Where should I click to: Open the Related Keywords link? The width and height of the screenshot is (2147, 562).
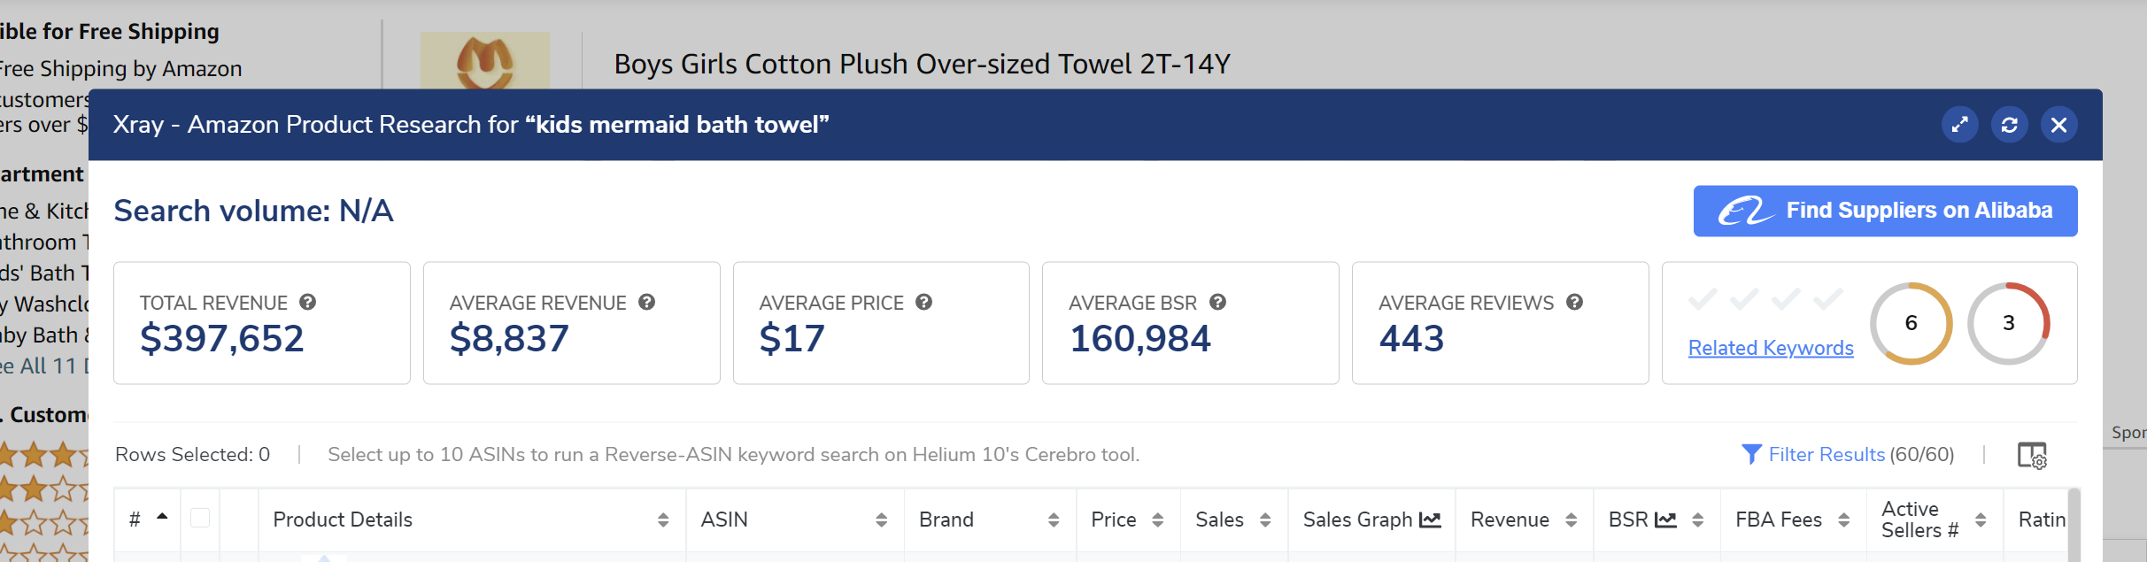tap(1771, 348)
